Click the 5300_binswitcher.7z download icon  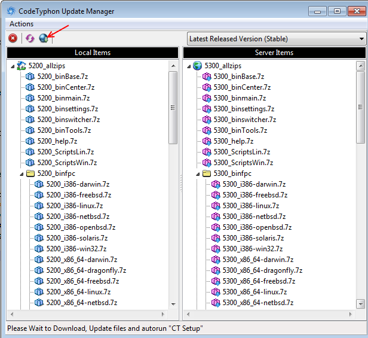207,120
